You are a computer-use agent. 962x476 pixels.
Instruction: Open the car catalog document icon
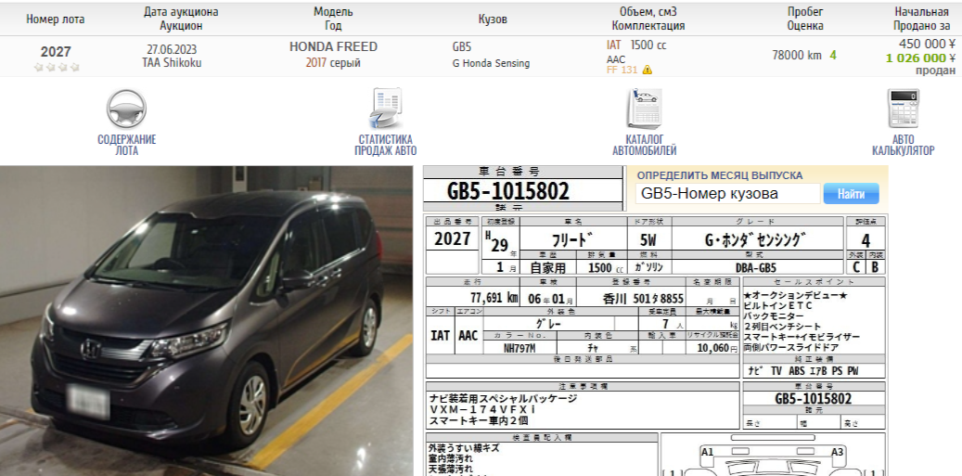click(x=644, y=109)
